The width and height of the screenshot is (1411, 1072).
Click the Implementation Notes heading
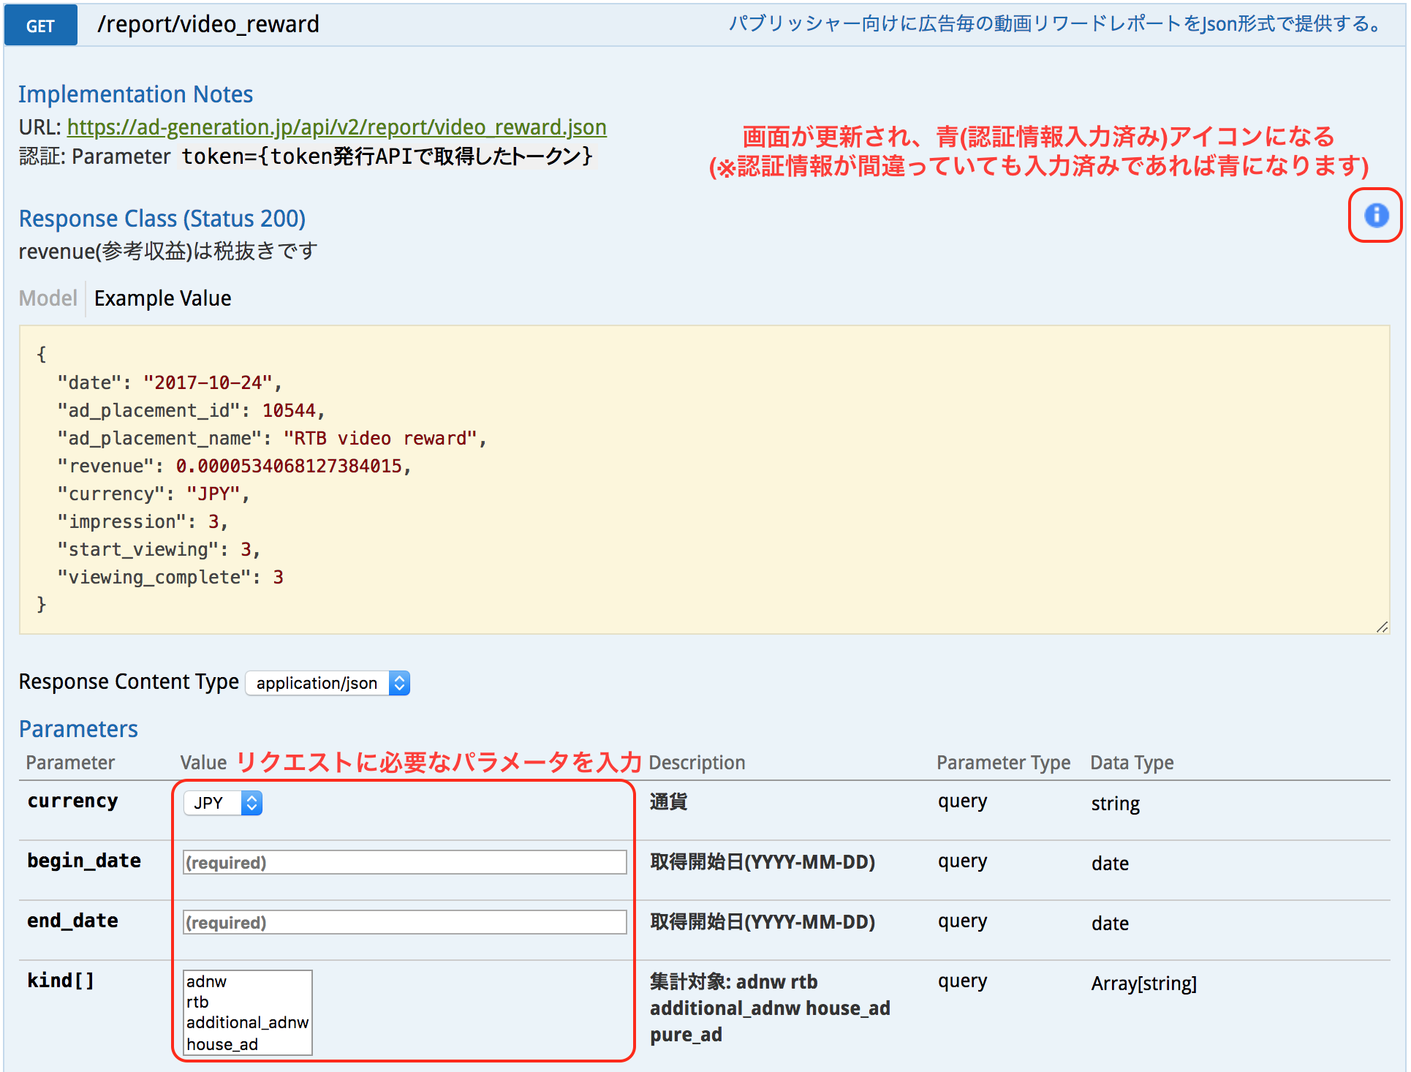(136, 94)
